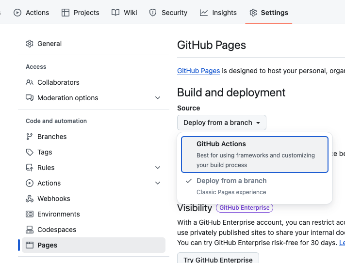The width and height of the screenshot is (345, 263).
Task: Click the Moderation options label
Action: coord(68,98)
